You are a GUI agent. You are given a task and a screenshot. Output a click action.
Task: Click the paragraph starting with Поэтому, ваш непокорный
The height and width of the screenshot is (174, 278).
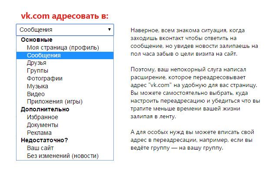click(195, 93)
